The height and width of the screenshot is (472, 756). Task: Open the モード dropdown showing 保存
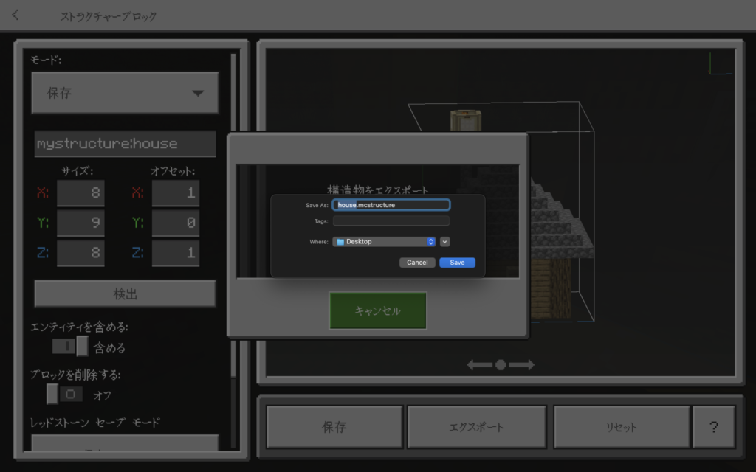point(125,93)
